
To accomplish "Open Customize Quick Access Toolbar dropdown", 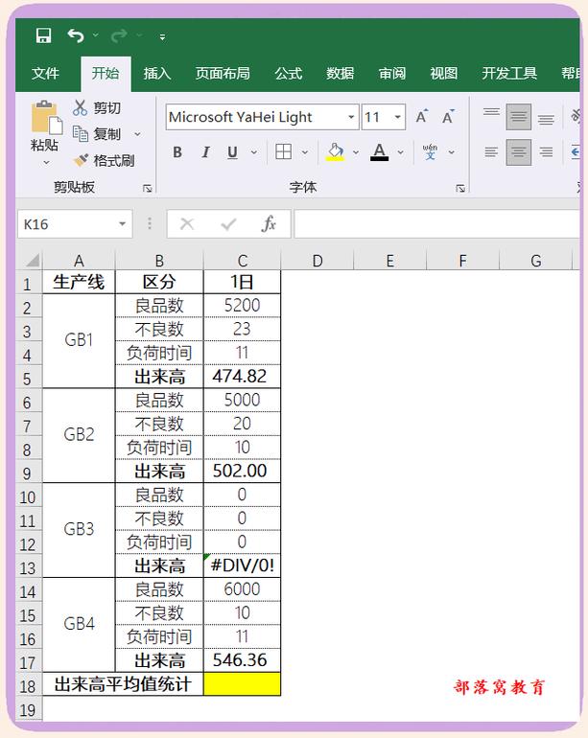I will (x=162, y=36).
